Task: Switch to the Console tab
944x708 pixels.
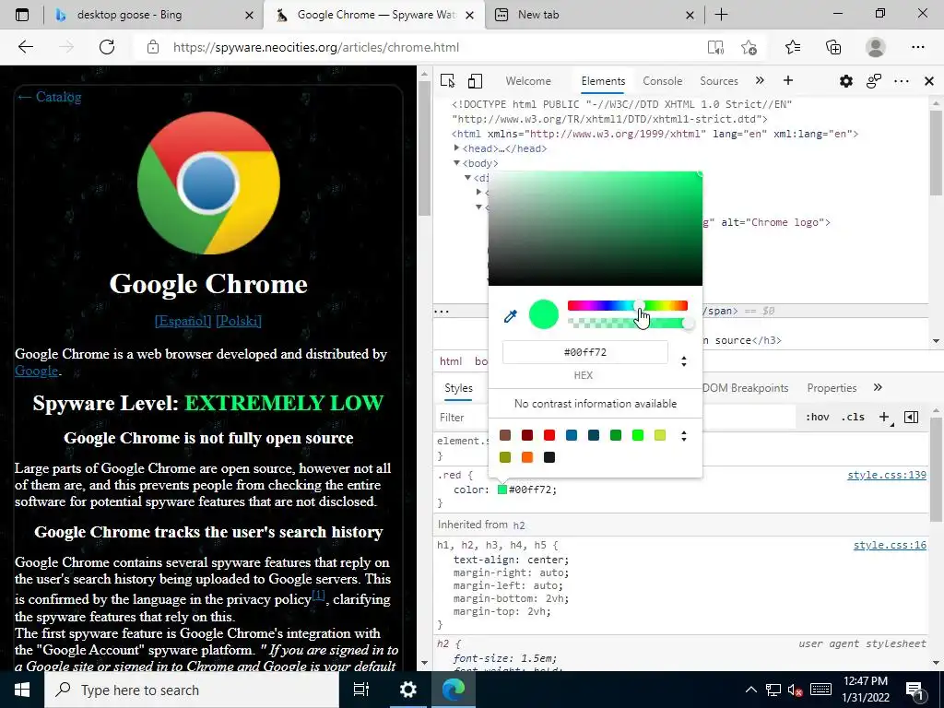Action: pos(662,81)
